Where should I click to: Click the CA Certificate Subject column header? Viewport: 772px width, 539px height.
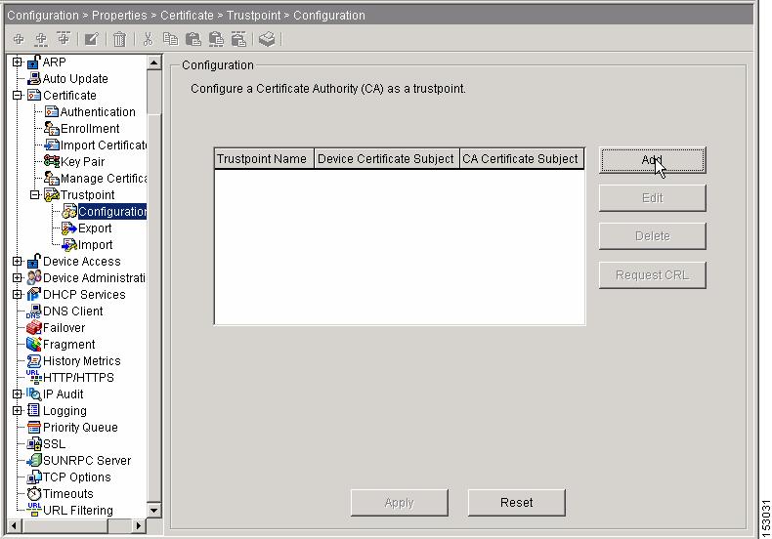(522, 159)
